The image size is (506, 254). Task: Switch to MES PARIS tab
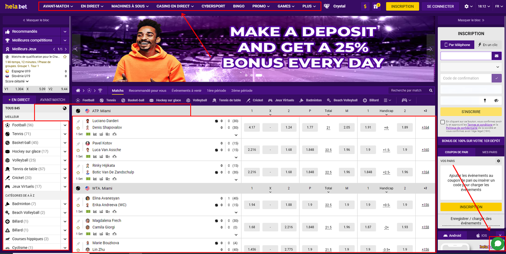490,152
